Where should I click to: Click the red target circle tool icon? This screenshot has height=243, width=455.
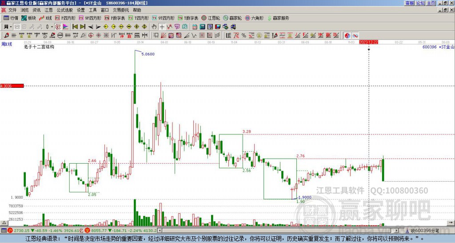tap(91, 35)
